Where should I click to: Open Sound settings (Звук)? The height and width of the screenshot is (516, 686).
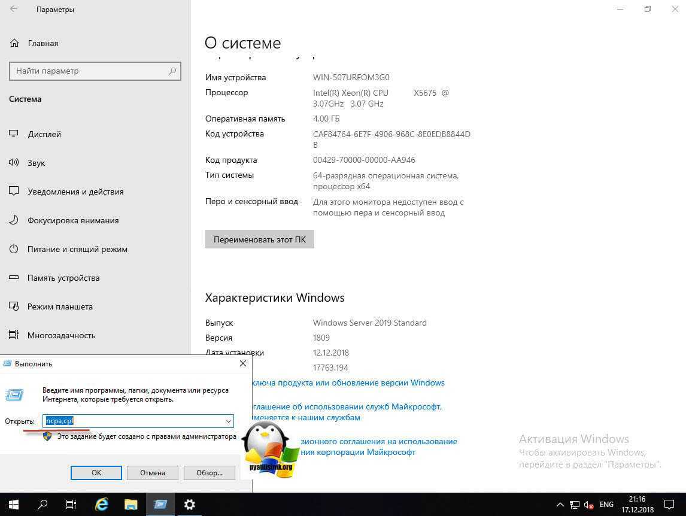pos(36,163)
